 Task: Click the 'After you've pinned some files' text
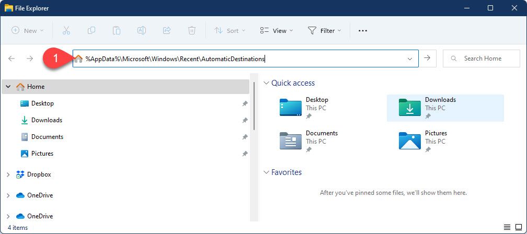[x=393, y=193]
